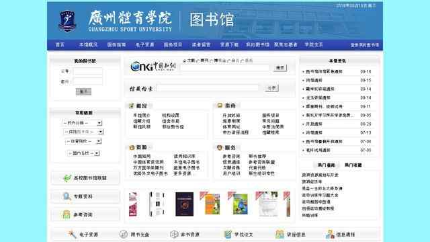Viewport: 430px width, 242px height.
Task: Select the 会议 radio button above CNKI search
Action: tap(228, 61)
